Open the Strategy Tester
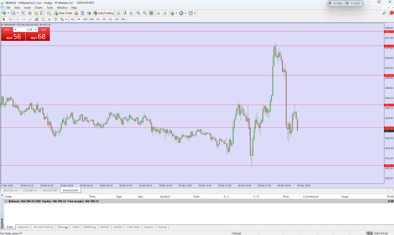The image size is (394, 235). tap(49, 13)
